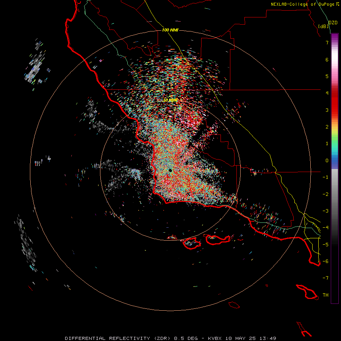Click the 4 dB tick label
The width and height of the screenshot is (341, 341).
(327, 93)
